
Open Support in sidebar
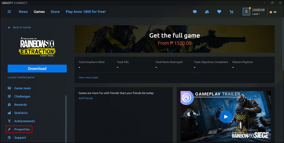point(20,138)
